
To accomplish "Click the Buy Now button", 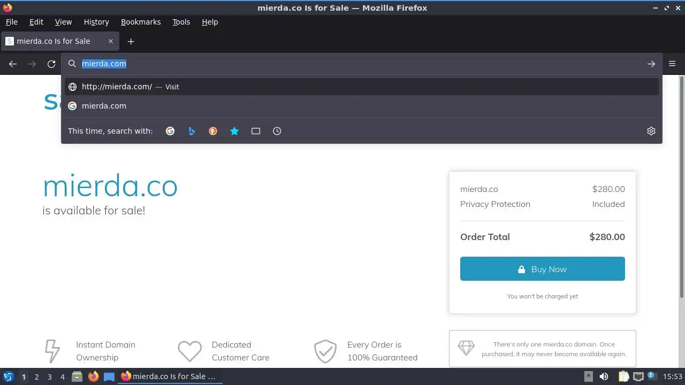I will click(542, 269).
